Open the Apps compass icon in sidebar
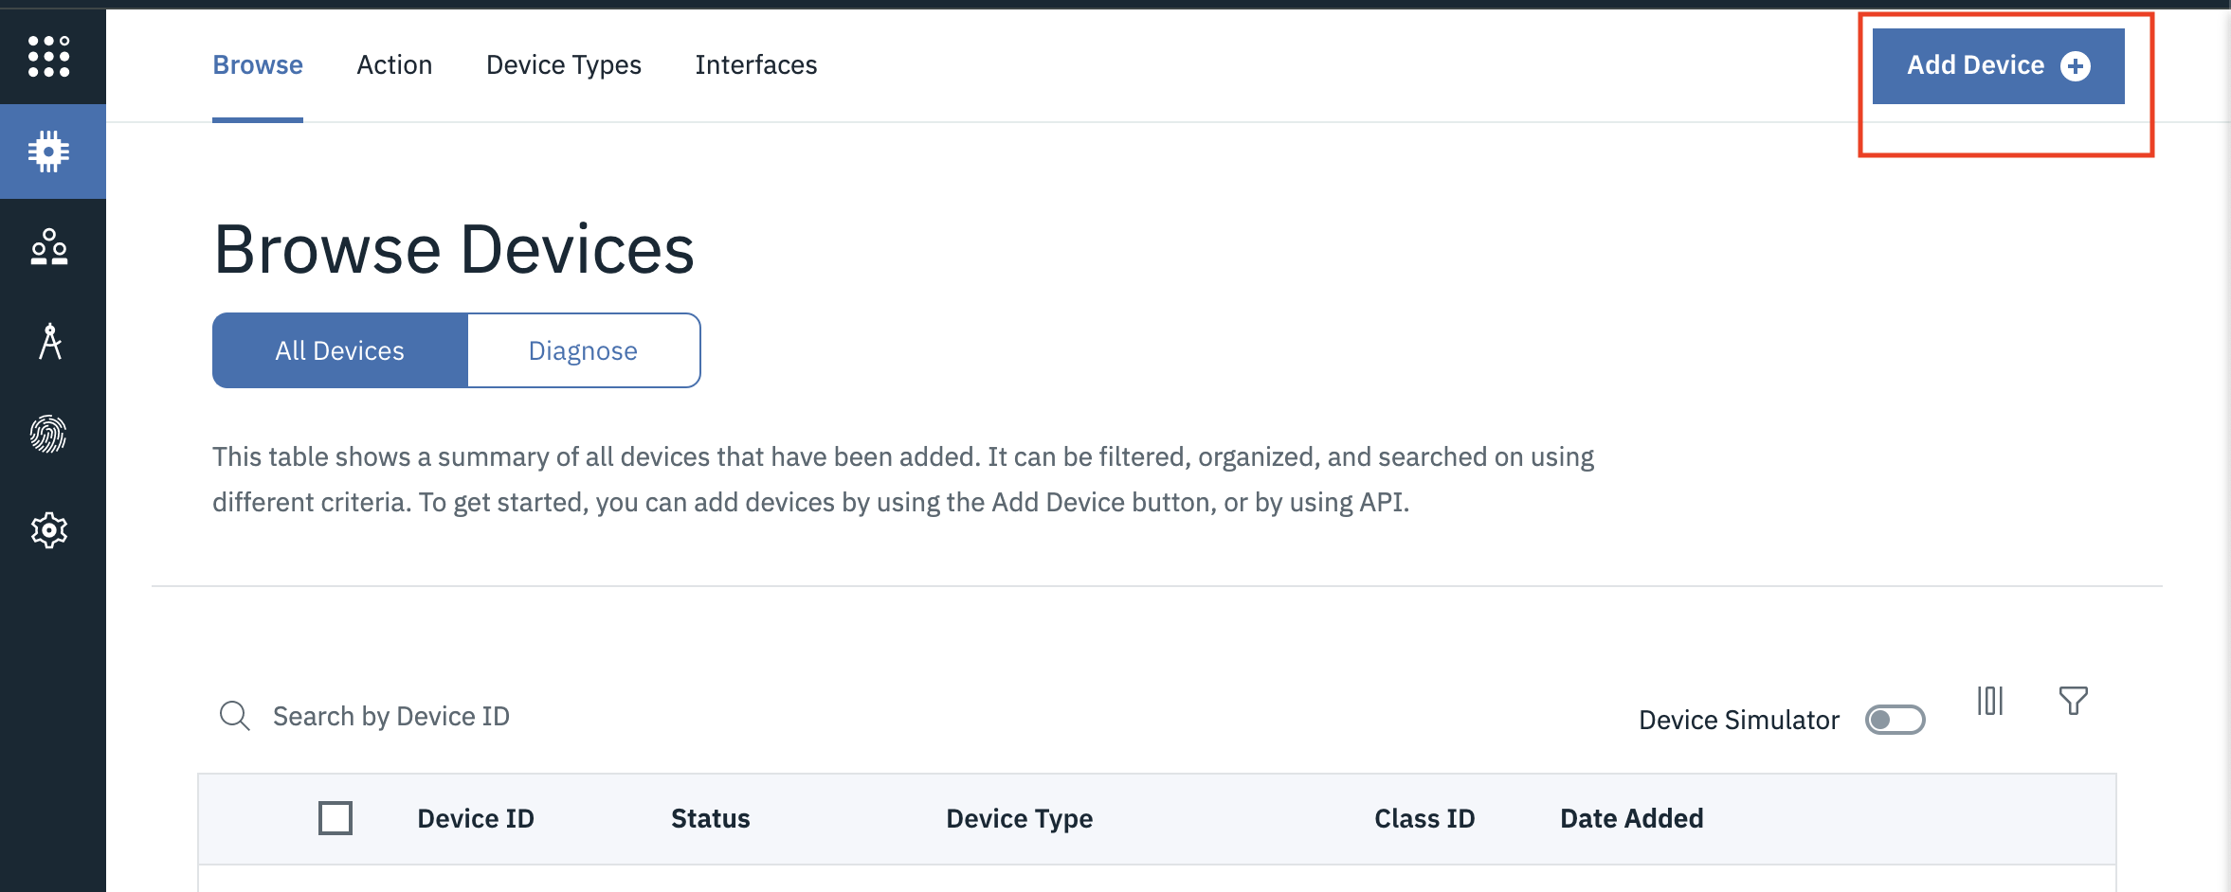This screenshot has height=892, width=2231. coord(50,341)
